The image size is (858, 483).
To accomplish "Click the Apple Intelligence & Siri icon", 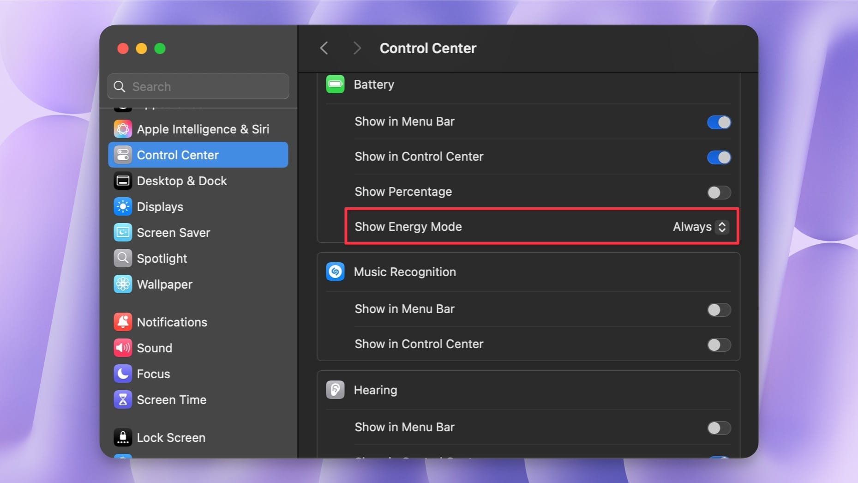I will [123, 129].
